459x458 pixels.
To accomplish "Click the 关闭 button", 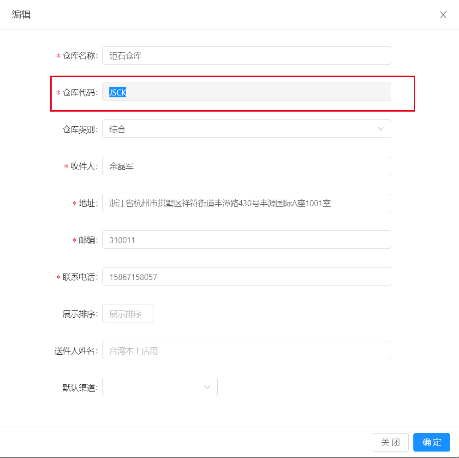I will click(x=390, y=442).
